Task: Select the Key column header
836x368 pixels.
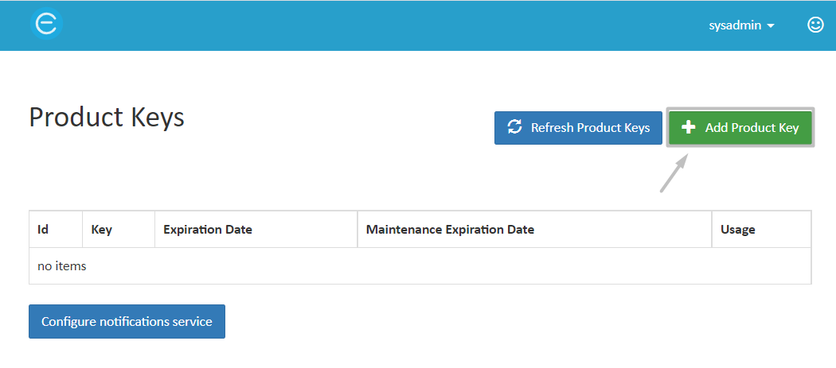Action: [x=119, y=230]
